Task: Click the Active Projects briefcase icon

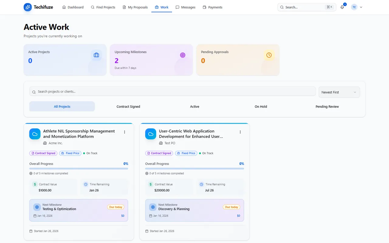Action: (96, 55)
